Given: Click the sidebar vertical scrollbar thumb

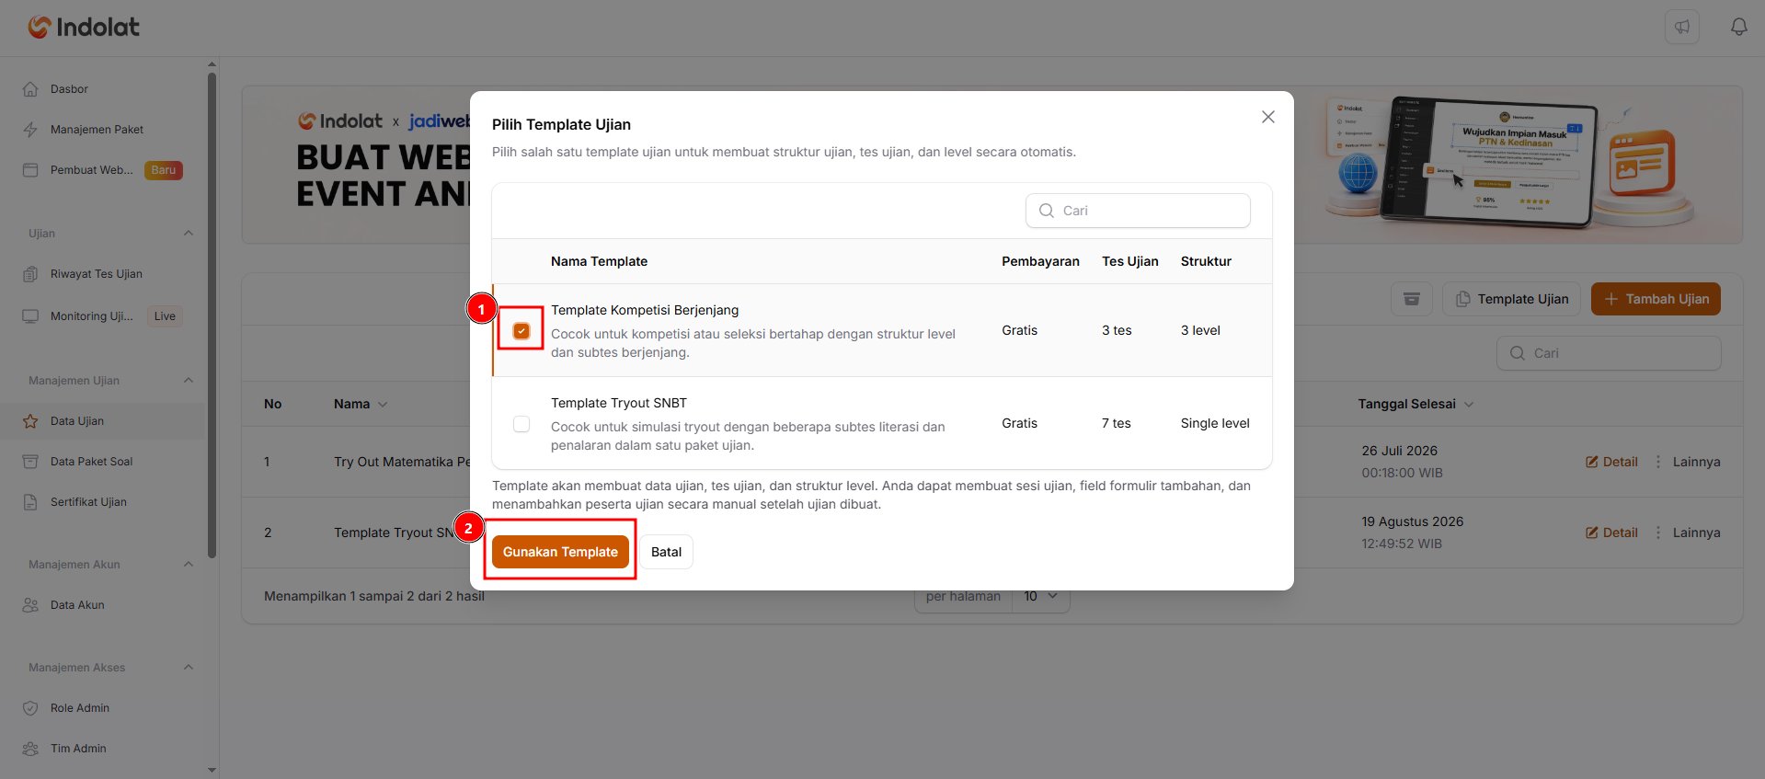Looking at the screenshot, I should coord(212,315).
